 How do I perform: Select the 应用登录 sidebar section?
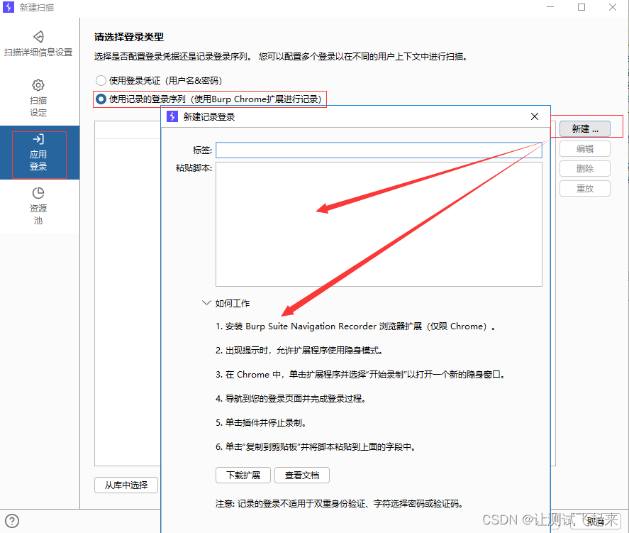[38, 153]
